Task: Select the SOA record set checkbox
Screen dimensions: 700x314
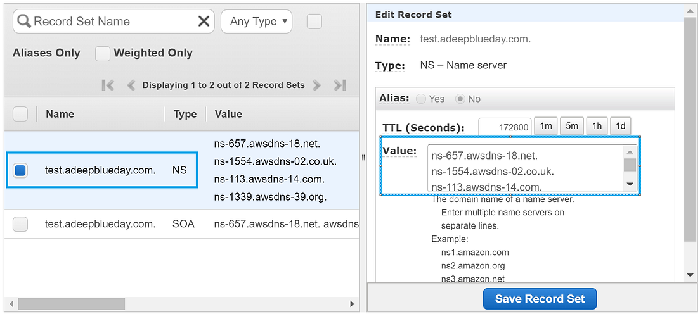Action: pos(20,224)
